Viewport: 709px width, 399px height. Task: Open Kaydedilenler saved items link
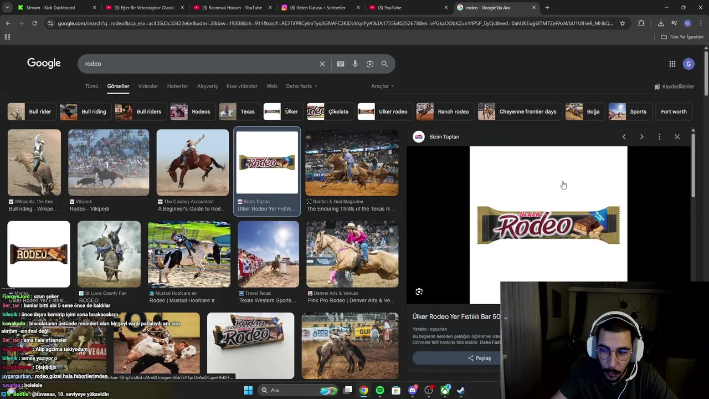pos(674,86)
